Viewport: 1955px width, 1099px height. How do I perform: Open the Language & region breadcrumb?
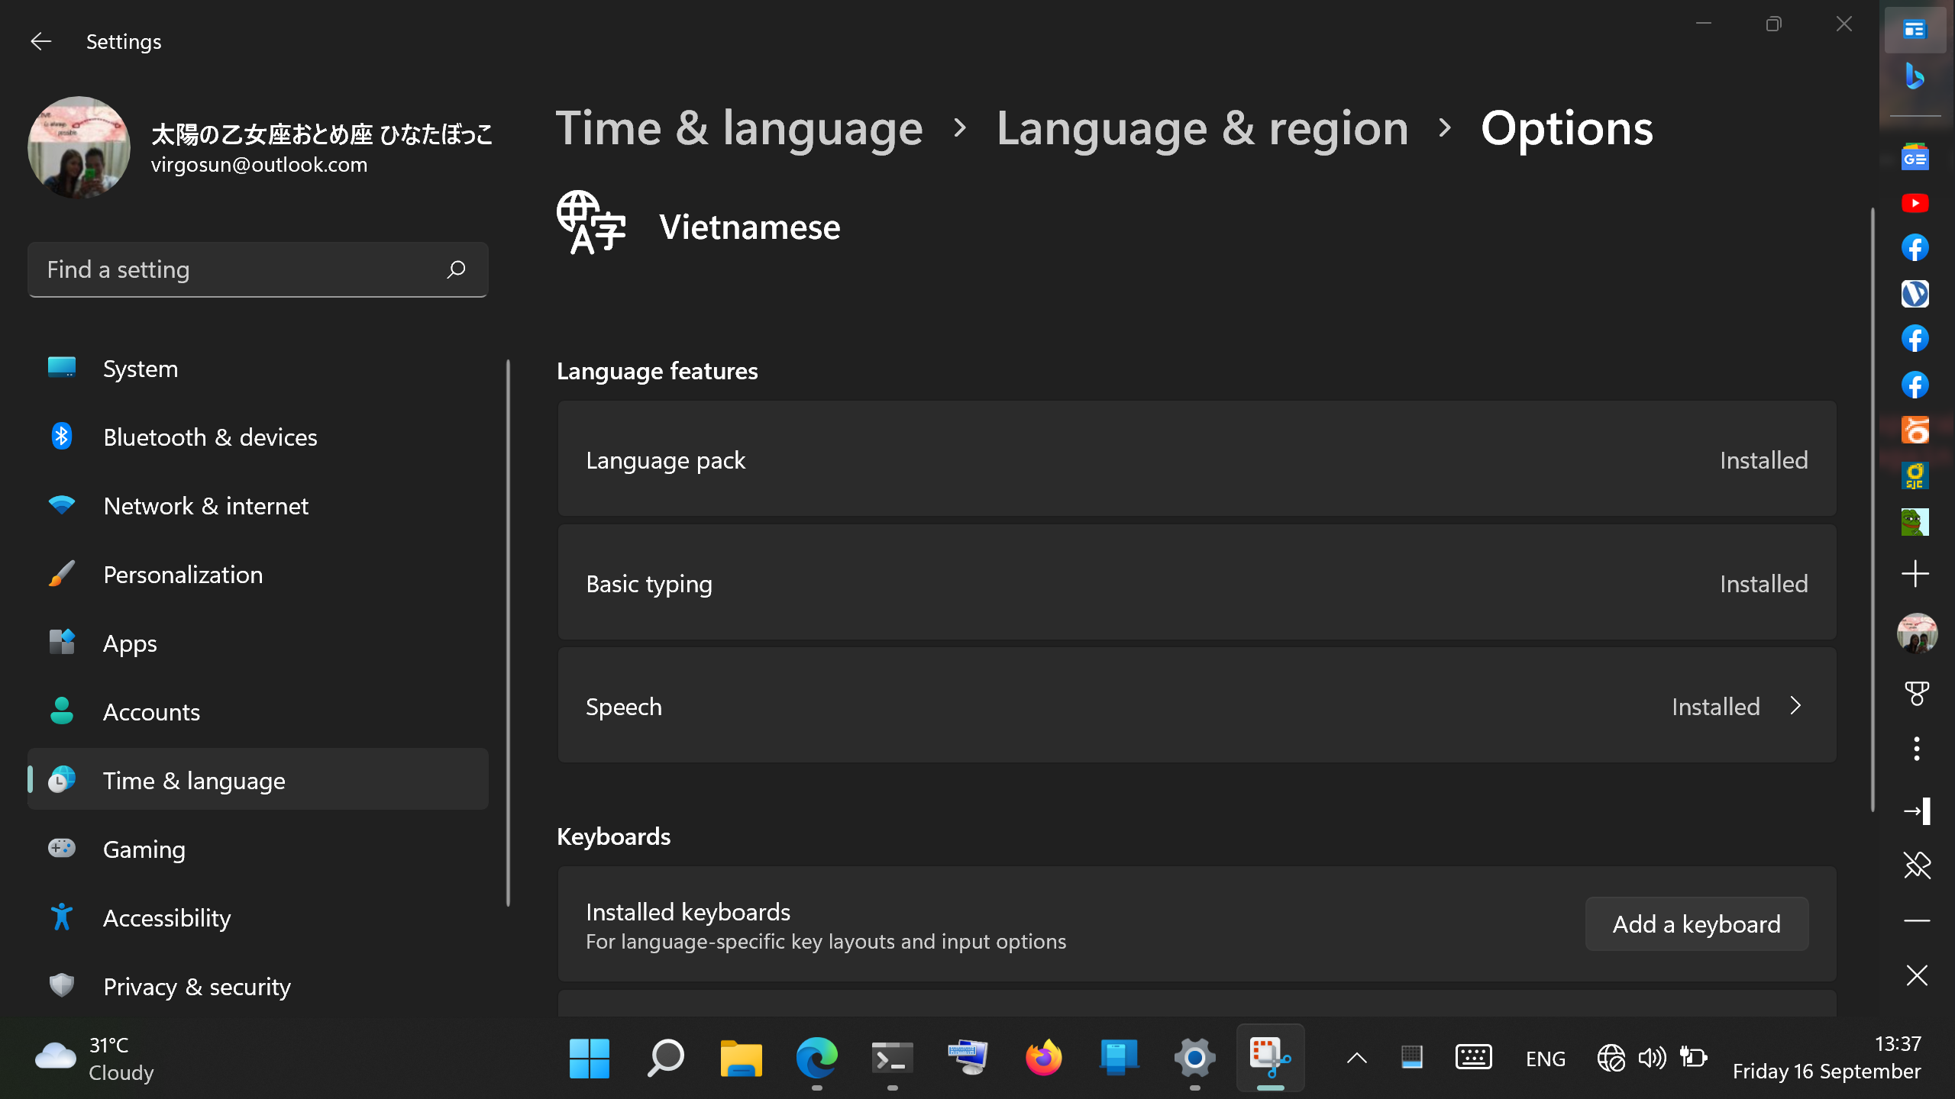point(1203,127)
